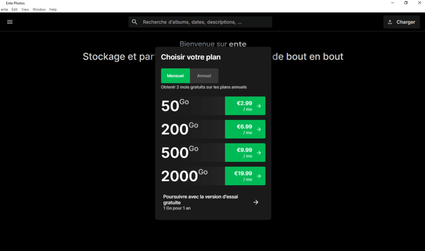Click the search magnifier icon
The image size is (425, 251).
[134, 22]
